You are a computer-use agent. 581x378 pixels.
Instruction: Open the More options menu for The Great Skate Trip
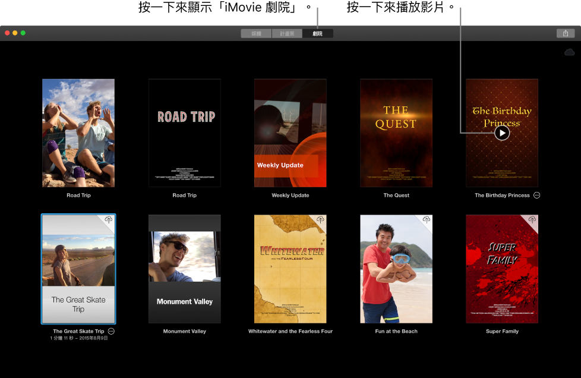coord(110,332)
